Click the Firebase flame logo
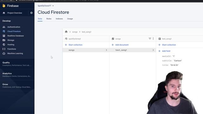Image resolution: width=203 pixels, height=114 pixels. (x=4, y=6)
